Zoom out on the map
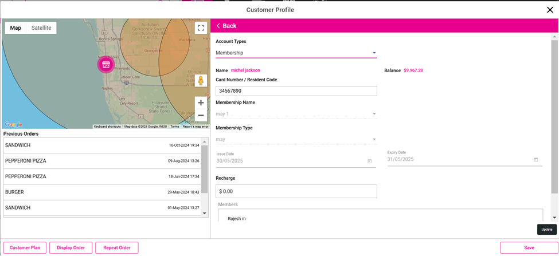559x256 pixels. [x=201, y=116]
